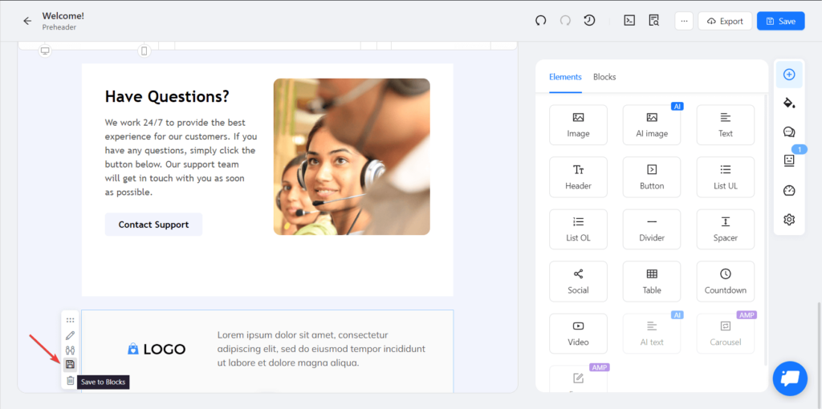Select the Button element

pos(652,177)
